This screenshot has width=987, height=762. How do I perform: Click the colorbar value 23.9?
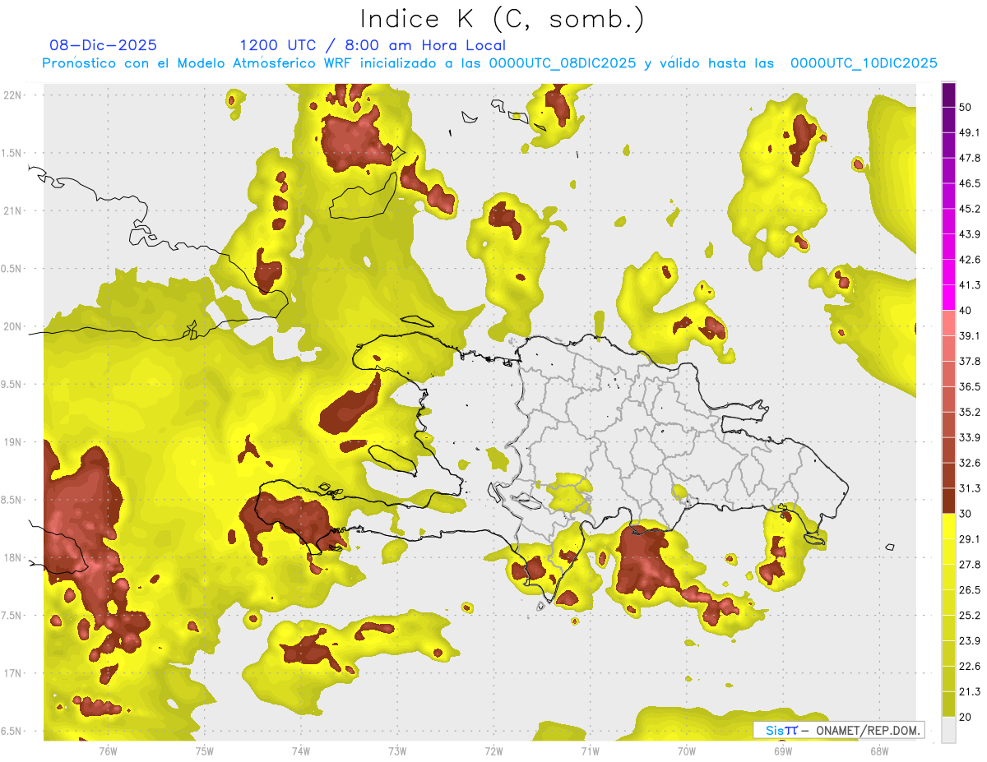click(970, 641)
